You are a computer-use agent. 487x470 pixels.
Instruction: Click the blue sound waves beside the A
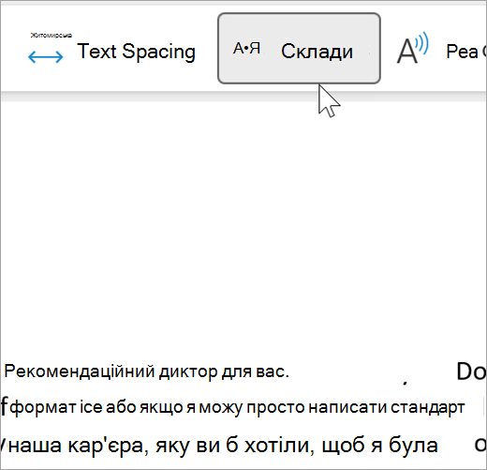click(x=422, y=42)
